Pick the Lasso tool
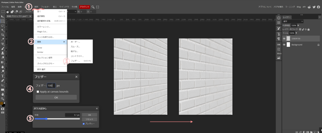The image size is (322, 133). click(x=3, y=26)
